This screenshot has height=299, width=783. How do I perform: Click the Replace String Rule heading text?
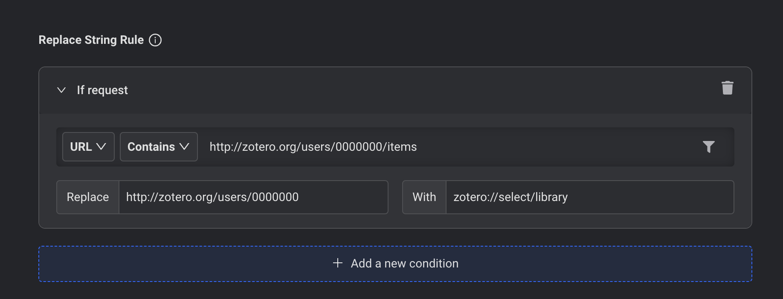tap(91, 40)
